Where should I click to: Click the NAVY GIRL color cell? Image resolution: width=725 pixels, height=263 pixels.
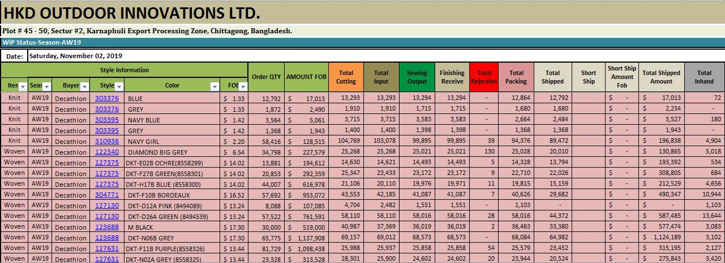(x=172, y=141)
